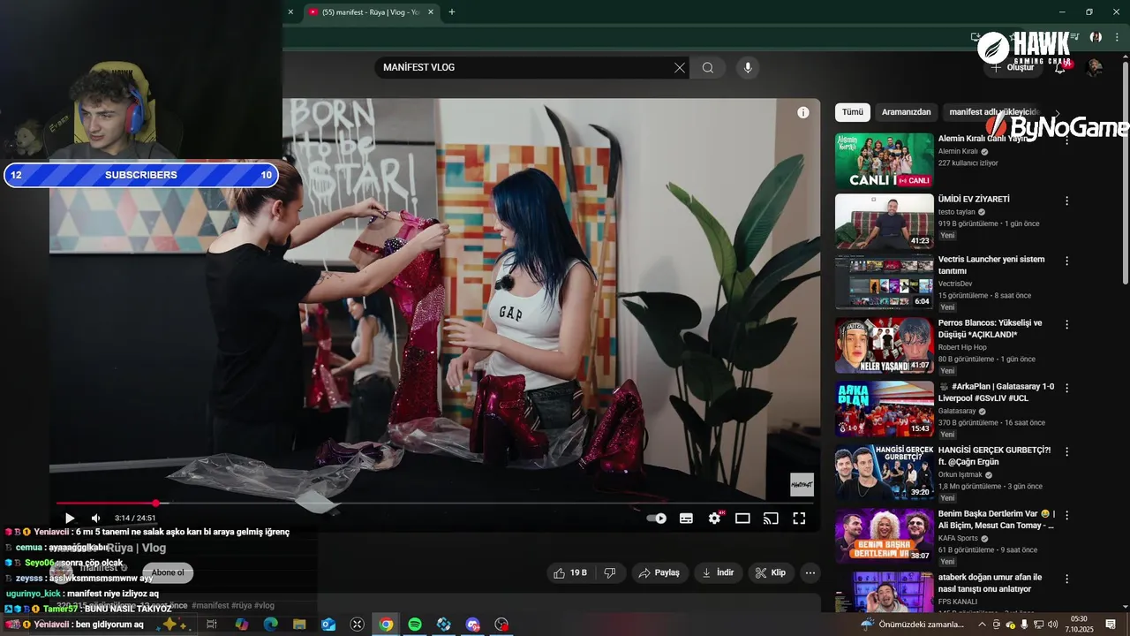This screenshot has height=636, width=1130.
Task: Open the video info card icon
Action: pyautogui.click(x=802, y=112)
